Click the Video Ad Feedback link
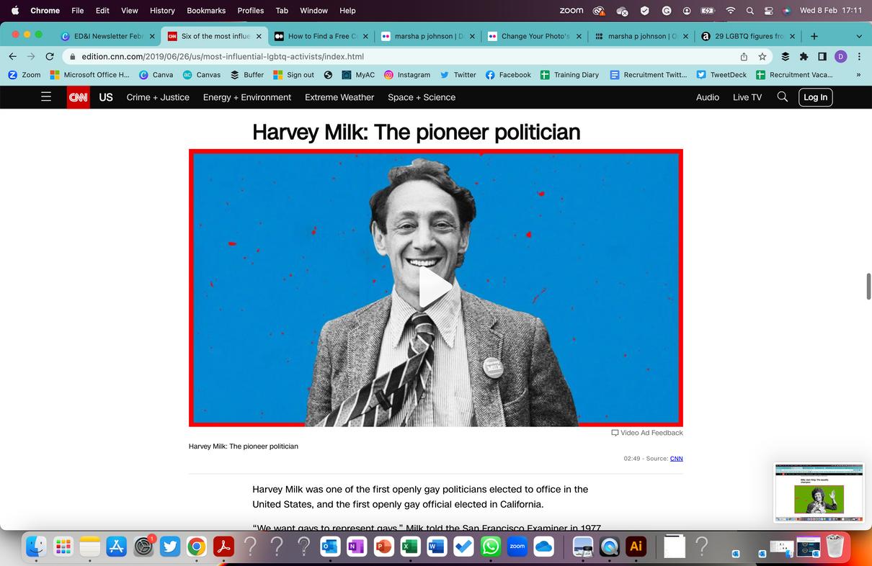872x566 pixels. tap(647, 433)
